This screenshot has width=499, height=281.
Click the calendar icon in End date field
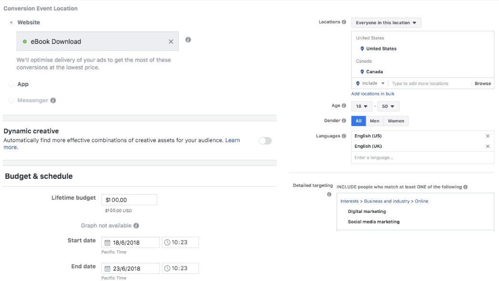(x=107, y=268)
